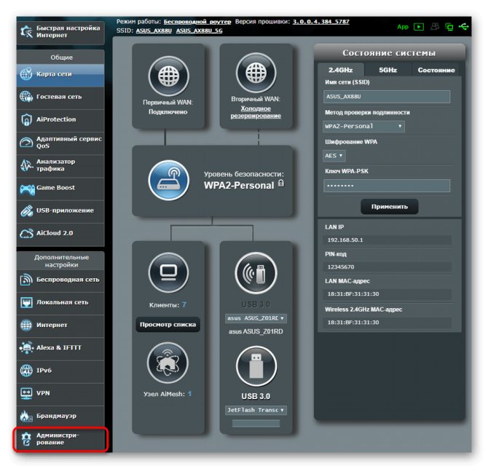Open Firewall flame icon

[x=26, y=416]
